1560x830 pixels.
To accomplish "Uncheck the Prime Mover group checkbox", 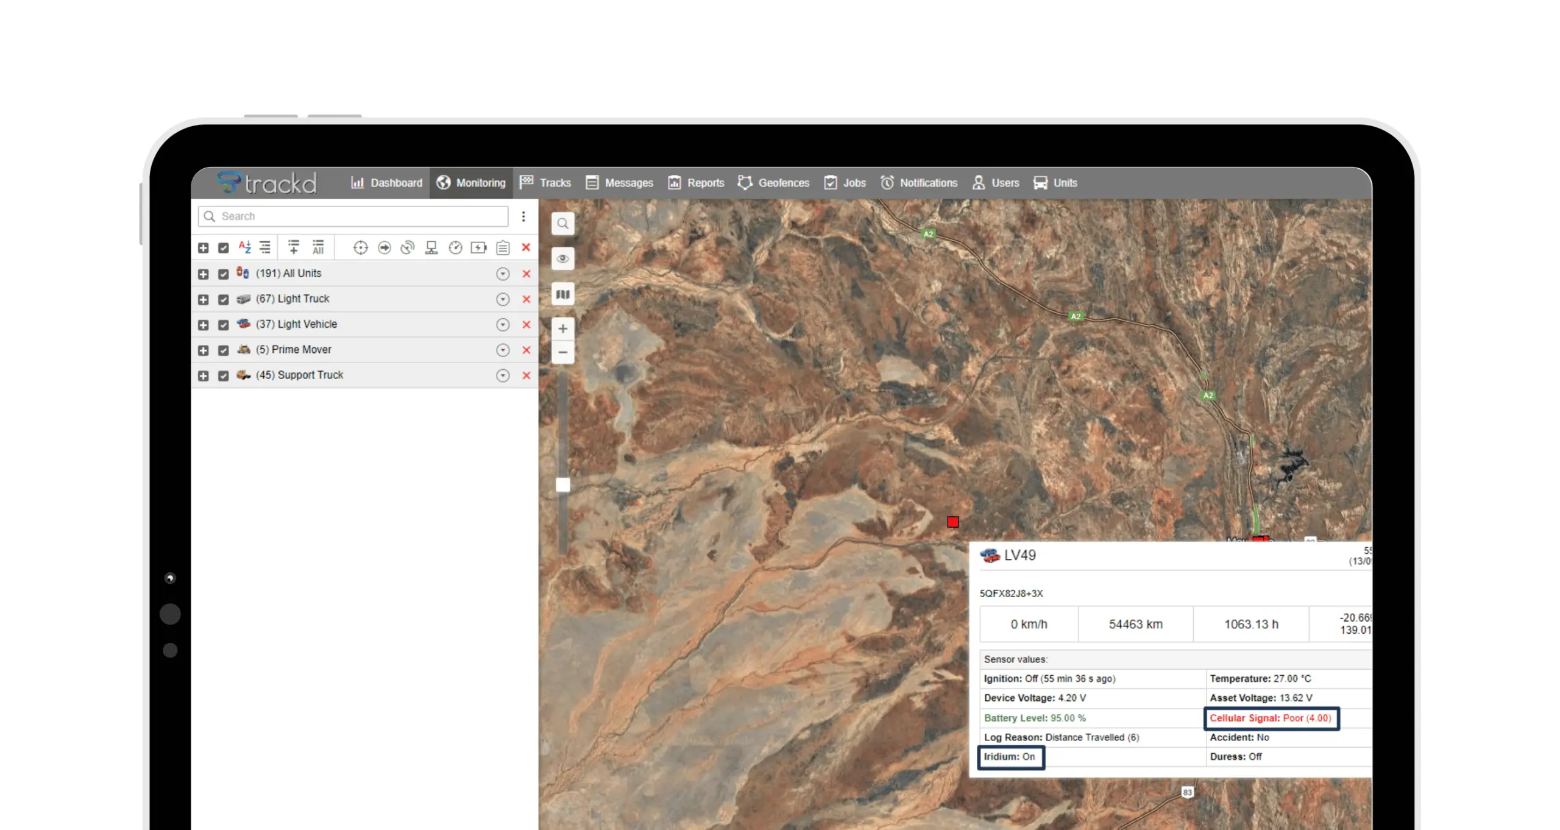I will click(x=223, y=350).
